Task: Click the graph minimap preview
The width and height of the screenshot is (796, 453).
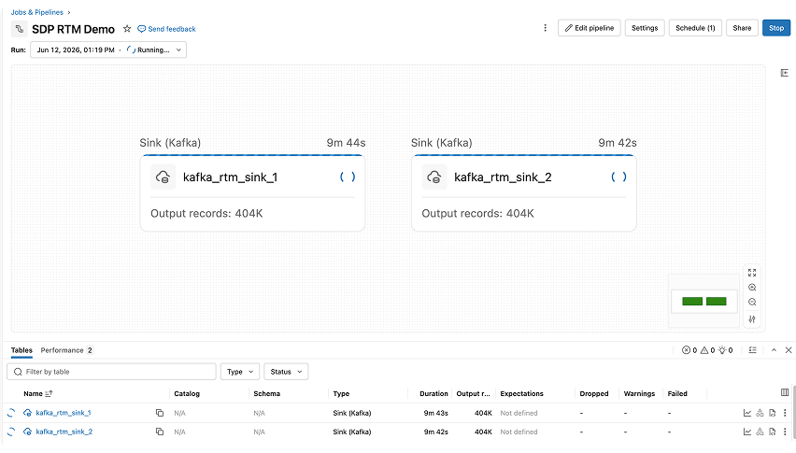Action: coord(704,302)
